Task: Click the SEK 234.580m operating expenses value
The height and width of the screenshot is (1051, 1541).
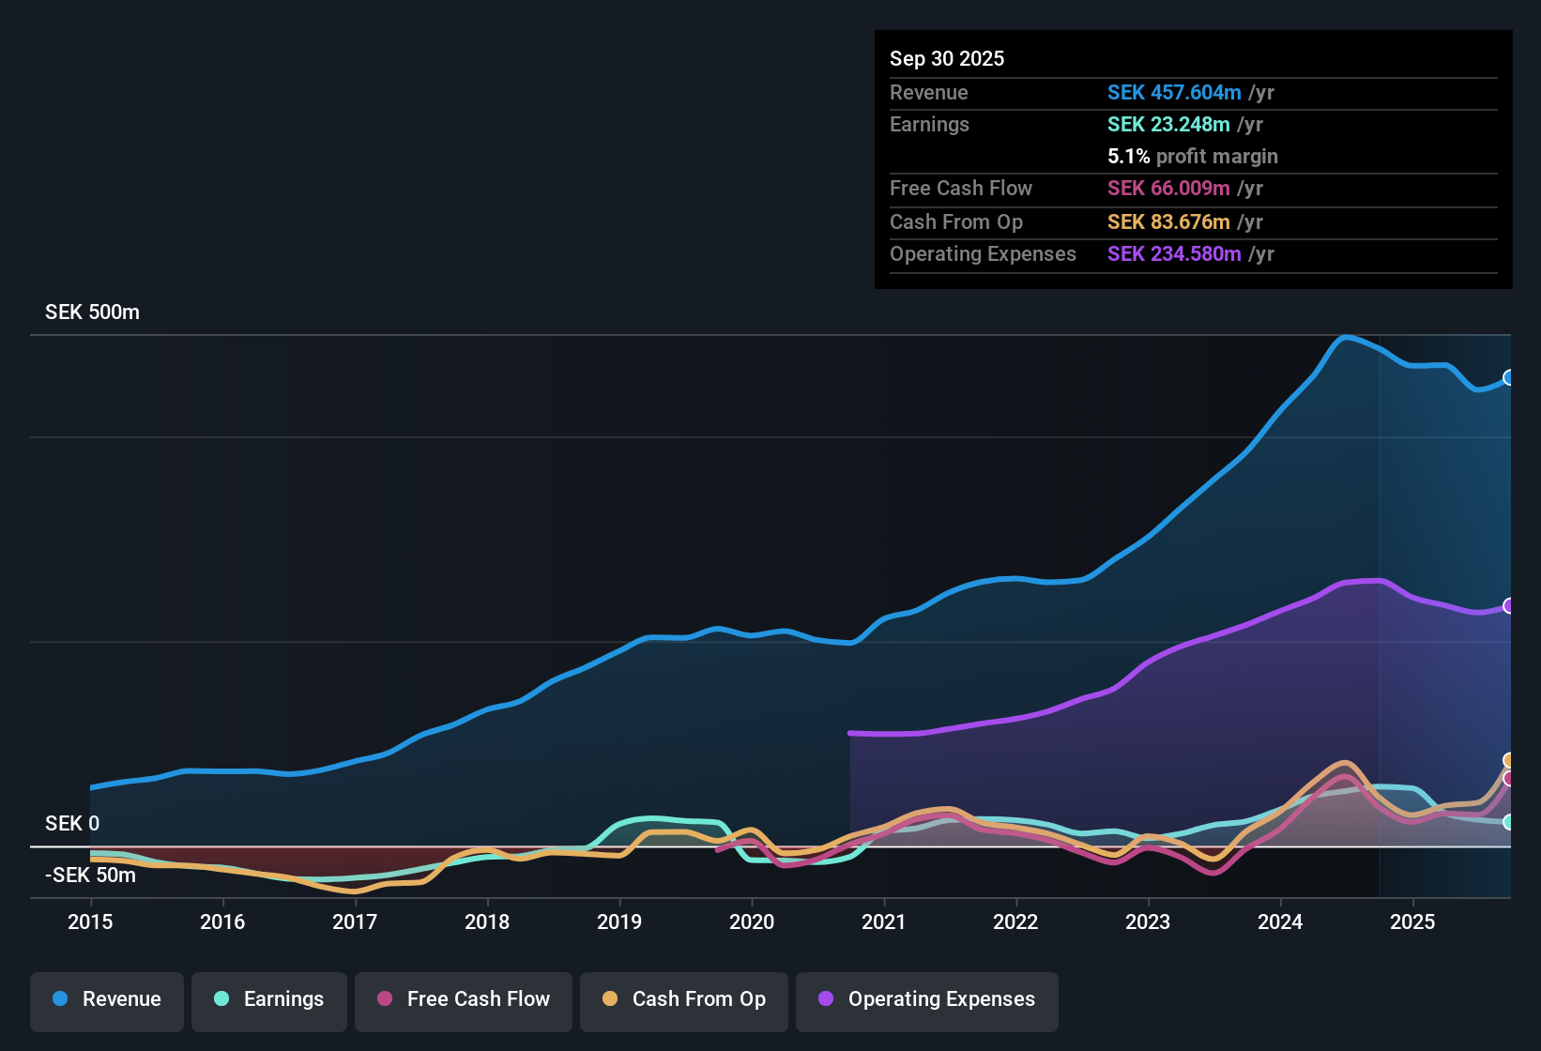Action: pyautogui.click(x=1174, y=253)
